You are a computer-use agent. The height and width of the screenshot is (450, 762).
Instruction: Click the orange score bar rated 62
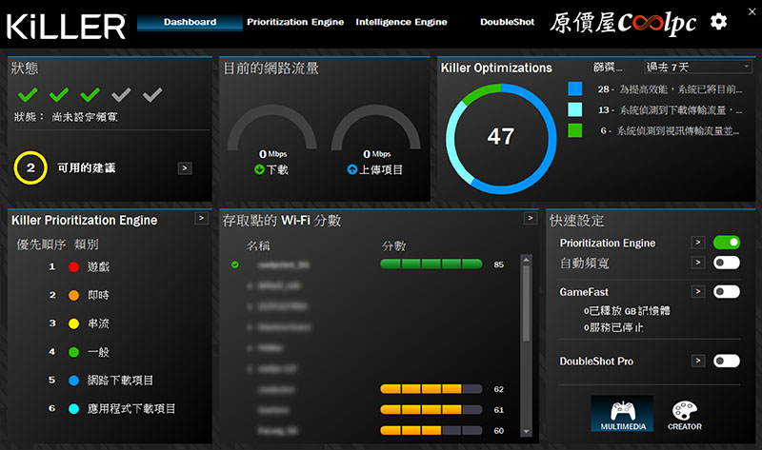pos(431,389)
